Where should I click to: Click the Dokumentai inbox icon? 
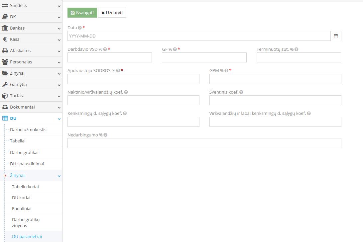click(x=5, y=107)
